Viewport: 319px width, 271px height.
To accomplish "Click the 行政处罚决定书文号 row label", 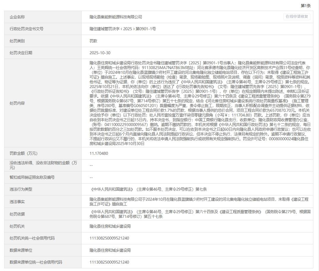I will (x=26, y=29).
